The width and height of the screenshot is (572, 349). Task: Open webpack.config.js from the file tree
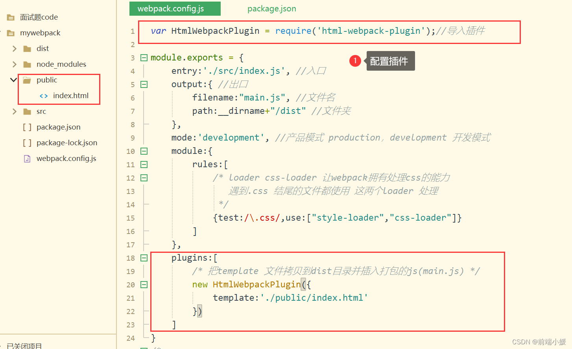tap(66, 159)
